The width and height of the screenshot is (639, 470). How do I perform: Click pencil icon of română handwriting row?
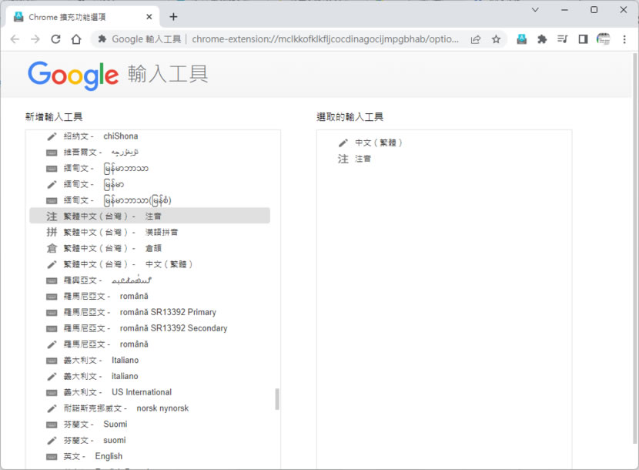pyautogui.click(x=52, y=344)
